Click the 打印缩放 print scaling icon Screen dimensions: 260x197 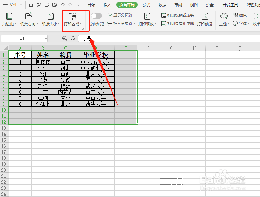click(x=147, y=16)
